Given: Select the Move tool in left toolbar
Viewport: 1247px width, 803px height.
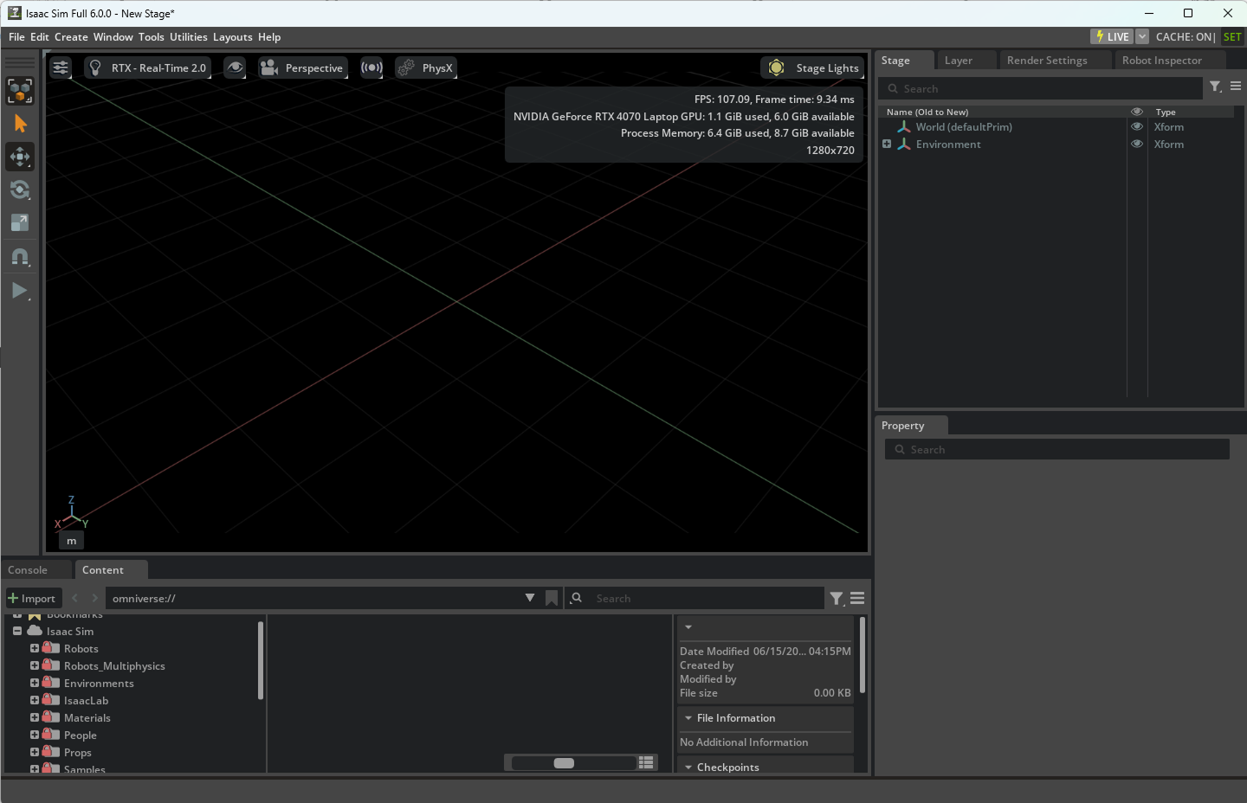Looking at the screenshot, I should [20, 157].
